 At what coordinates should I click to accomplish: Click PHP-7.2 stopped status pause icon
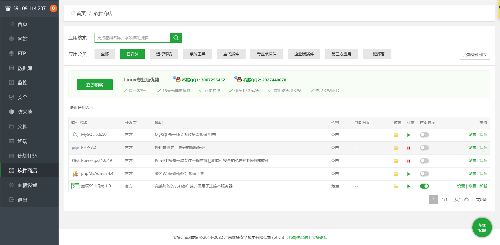409,148
